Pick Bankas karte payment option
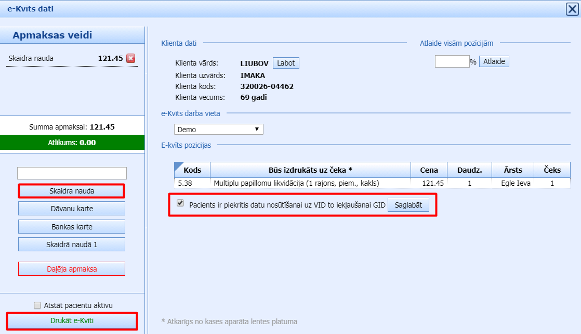This screenshot has height=334, width=581. click(x=72, y=227)
